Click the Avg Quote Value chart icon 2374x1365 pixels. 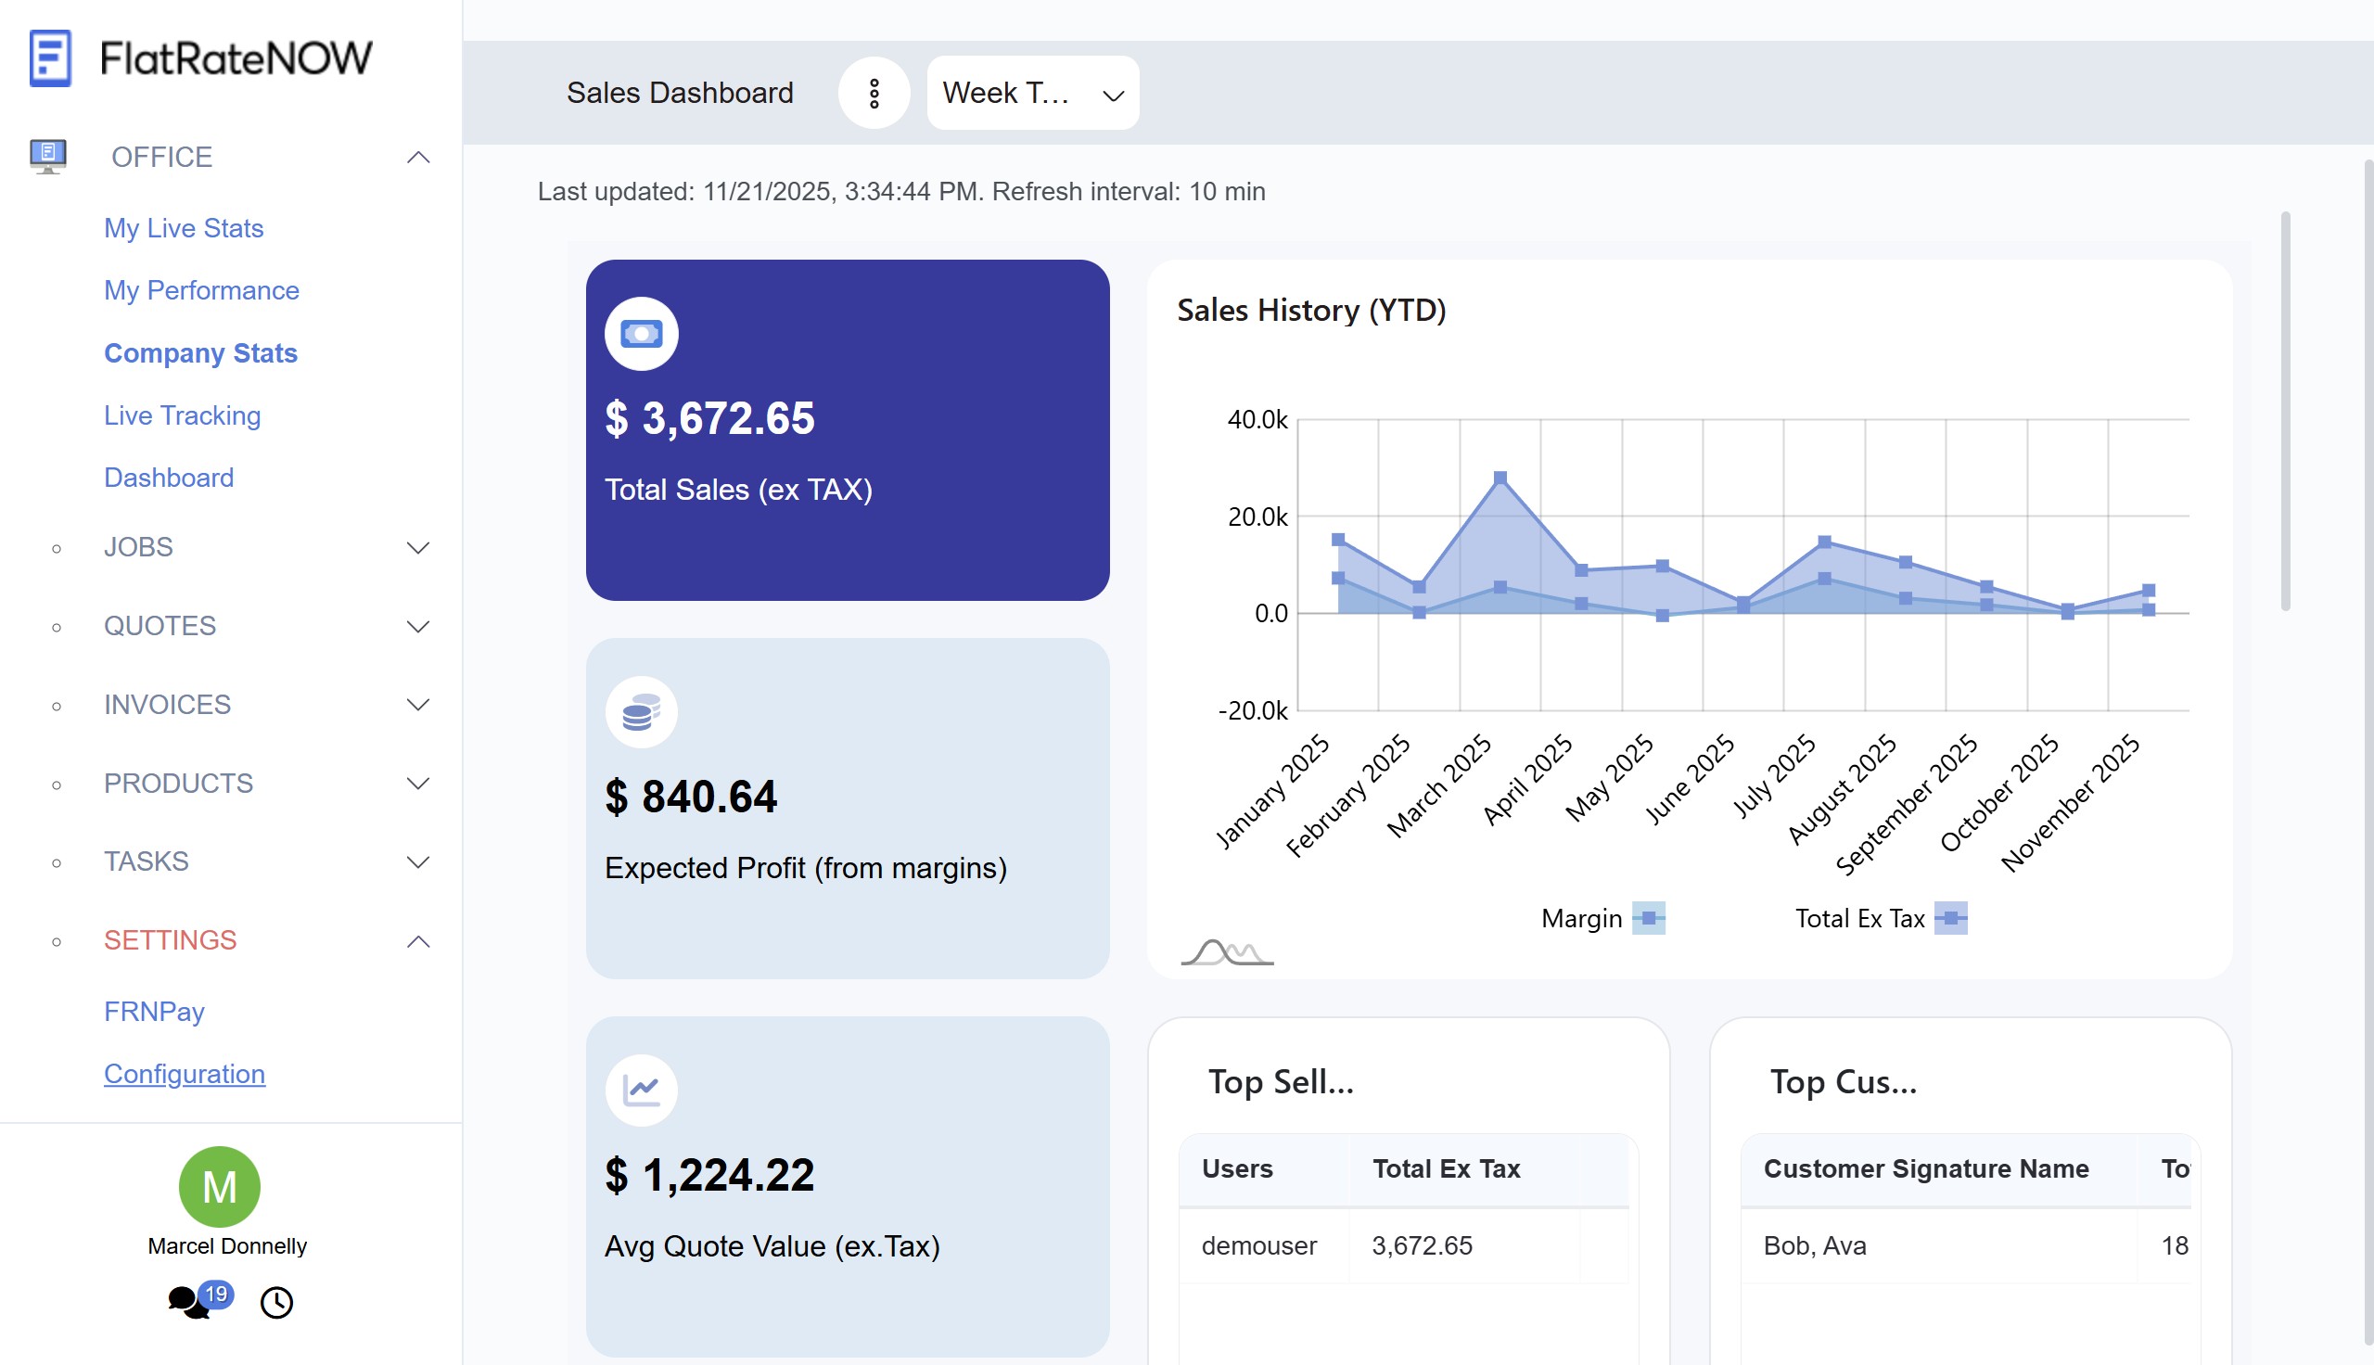tap(641, 1091)
